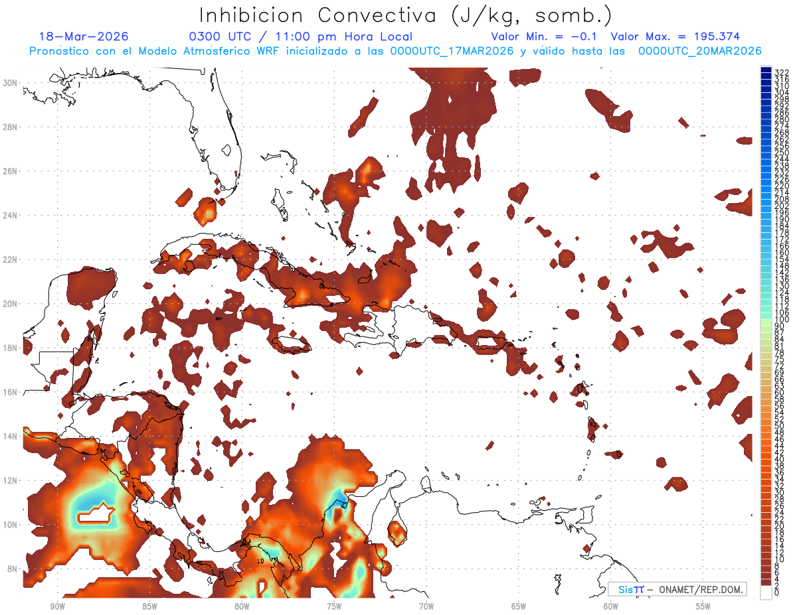Click the "0000UTC_20MAR2026" valid-until time
The width and height of the screenshot is (797, 615).
pos(700,51)
